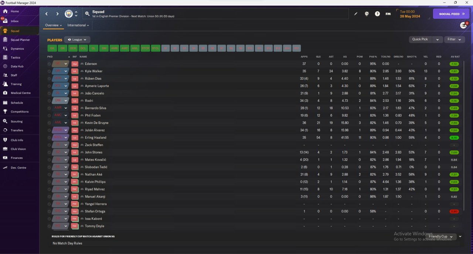Viewport: 473px width, 254px height.
Task: Select the green GK position slot
Action: pos(52,48)
